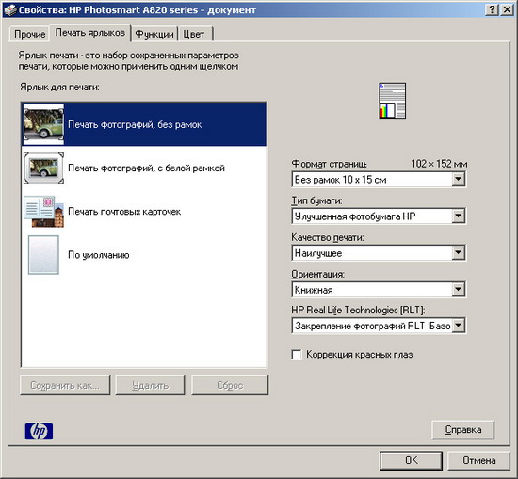Click the question mark help button in title bar
518x479 pixels.
pyautogui.click(x=492, y=9)
